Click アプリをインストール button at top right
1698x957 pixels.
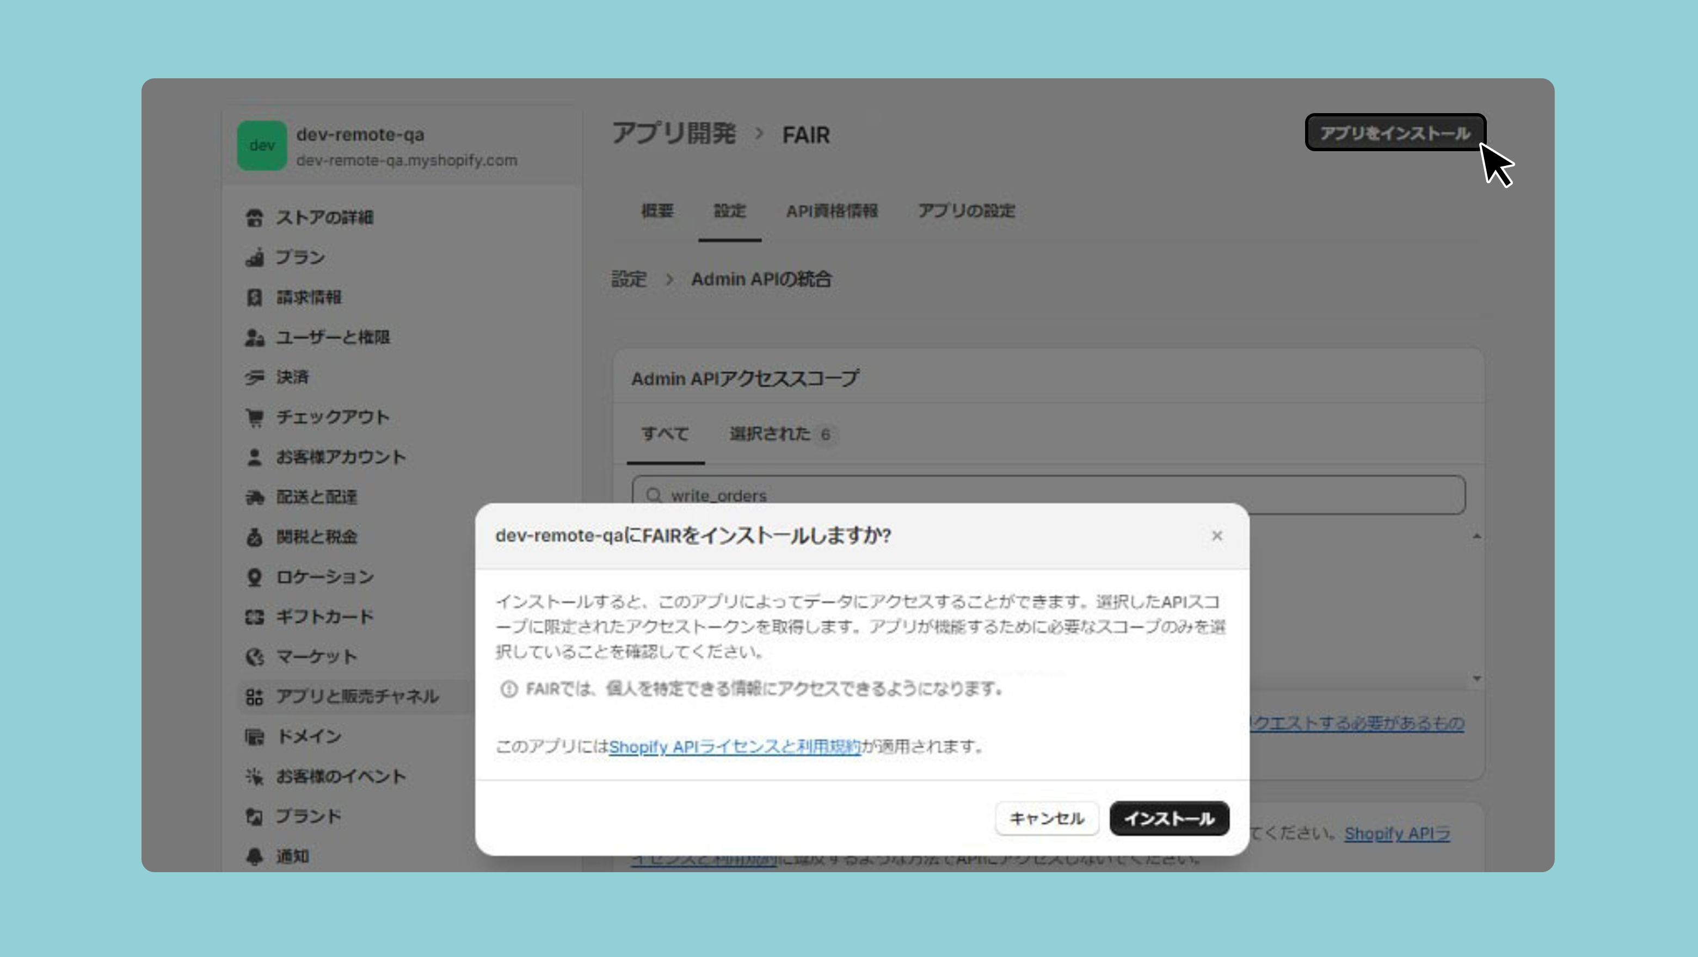click(1395, 133)
